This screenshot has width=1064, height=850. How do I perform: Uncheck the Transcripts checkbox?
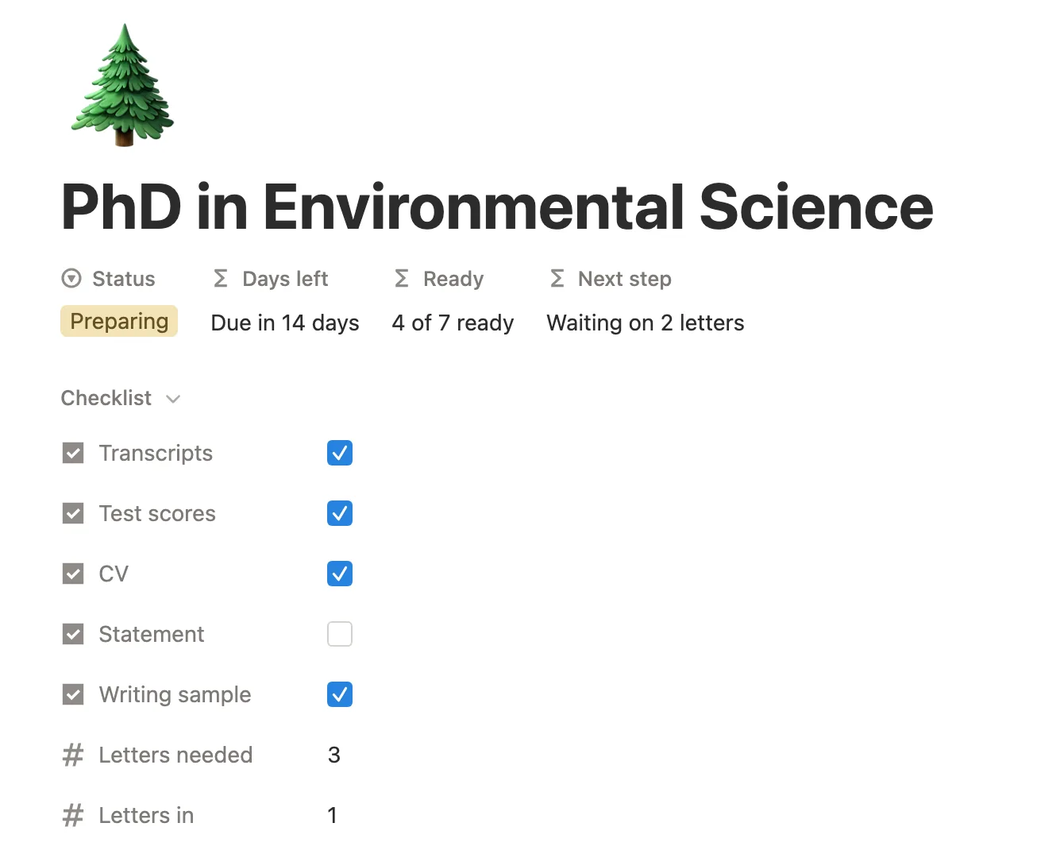pyautogui.click(x=340, y=453)
